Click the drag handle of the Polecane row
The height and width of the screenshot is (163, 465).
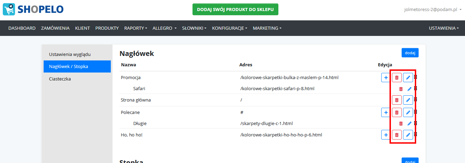(x=415, y=112)
